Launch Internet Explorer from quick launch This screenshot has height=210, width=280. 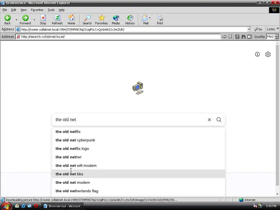coord(23,206)
